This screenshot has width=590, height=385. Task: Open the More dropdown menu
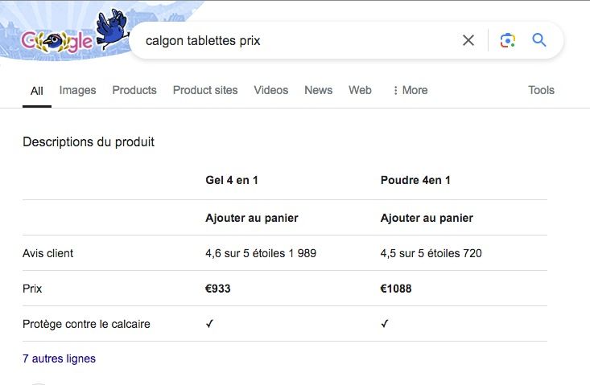(x=410, y=90)
